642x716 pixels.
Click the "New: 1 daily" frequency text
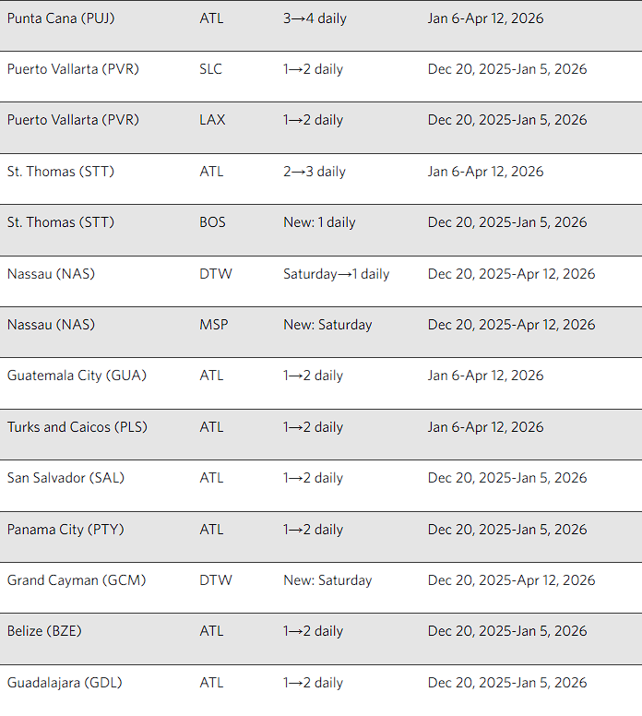pos(320,222)
